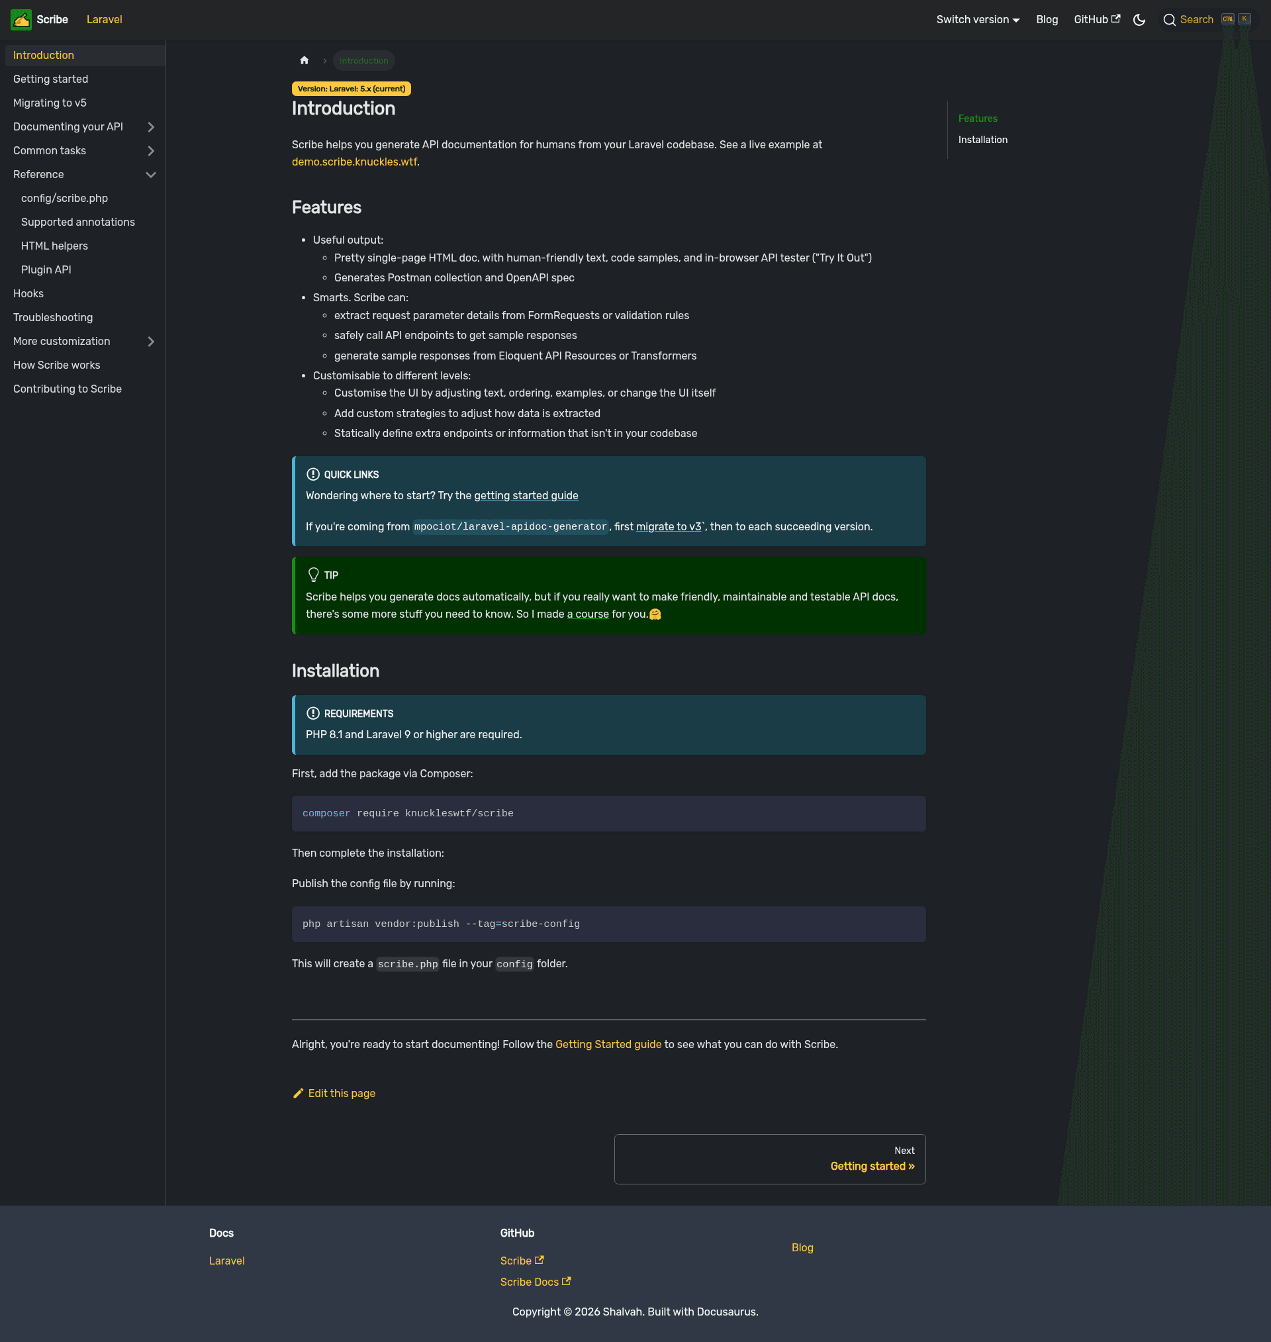Click the Requirements info icon
Viewport: 1271px width, 1342px height.
313,713
